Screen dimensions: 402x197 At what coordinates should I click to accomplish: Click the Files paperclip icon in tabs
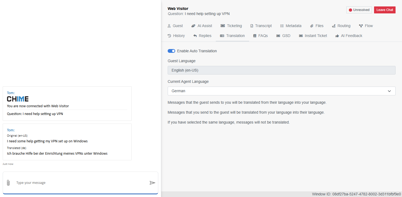[x=312, y=26]
